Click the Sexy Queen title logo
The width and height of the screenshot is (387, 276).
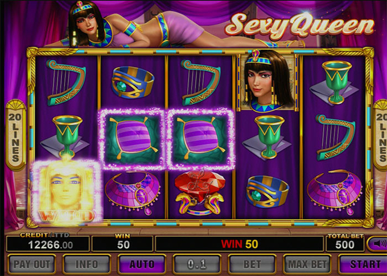(x=299, y=25)
